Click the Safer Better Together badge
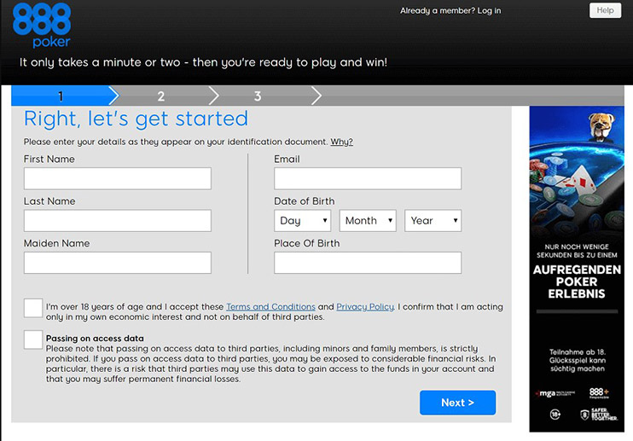This screenshot has width=633, height=441. pyautogui.click(x=599, y=415)
